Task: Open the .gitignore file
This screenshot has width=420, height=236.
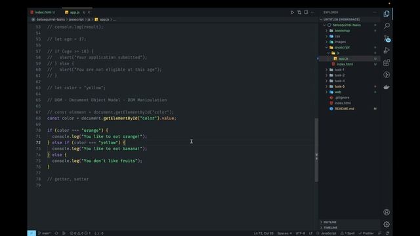Action: [x=349, y=98]
